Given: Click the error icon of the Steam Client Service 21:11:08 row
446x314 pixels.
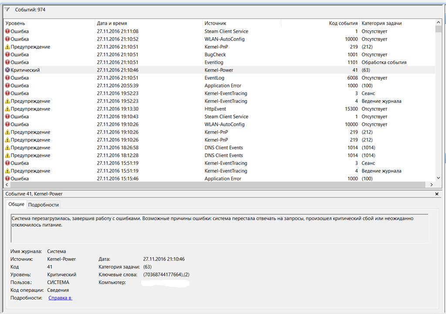Looking at the screenshot, I should 7,31.
